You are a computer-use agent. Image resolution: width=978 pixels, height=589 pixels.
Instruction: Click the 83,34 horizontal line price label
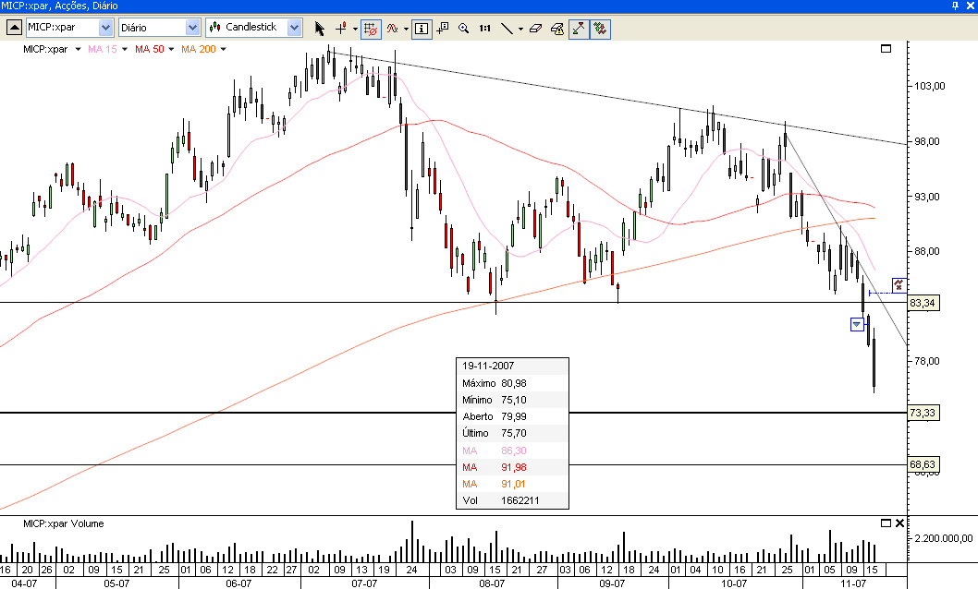pyautogui.click(x=923, y=303)
